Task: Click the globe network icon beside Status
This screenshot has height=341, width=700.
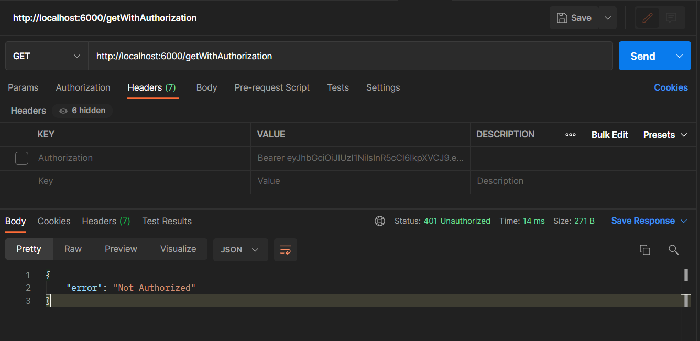Action: tap(380, 221)
